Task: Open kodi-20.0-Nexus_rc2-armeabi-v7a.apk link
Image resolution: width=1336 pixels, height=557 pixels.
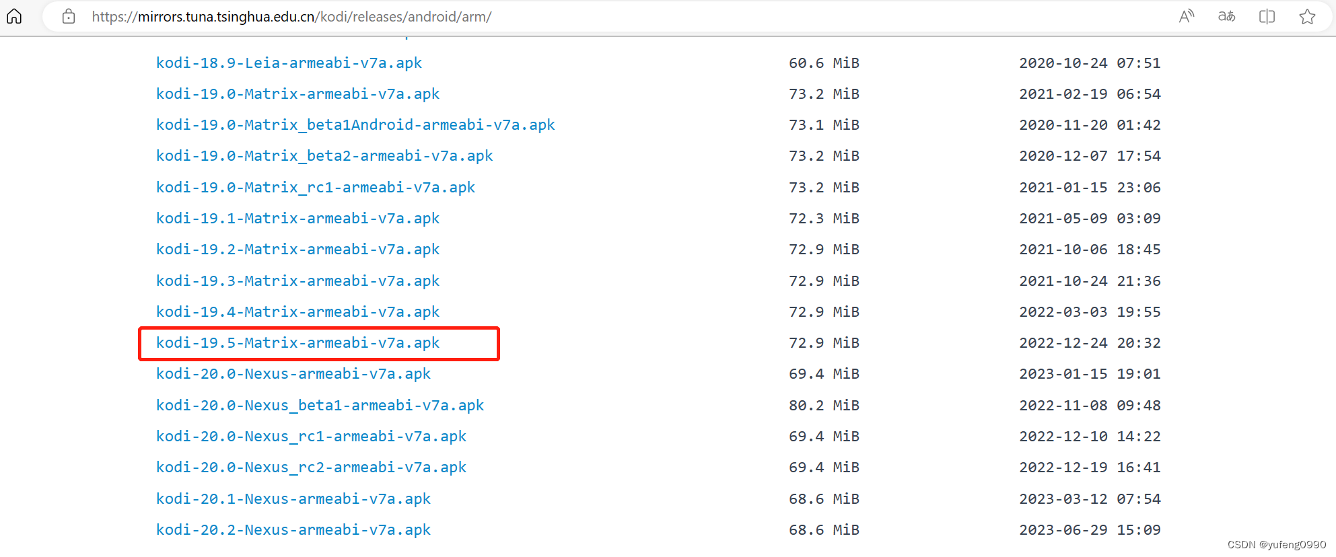Action: click(311, 467)
